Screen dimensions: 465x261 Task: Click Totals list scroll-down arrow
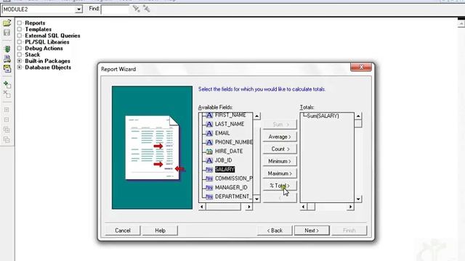(x=358, y=199)
